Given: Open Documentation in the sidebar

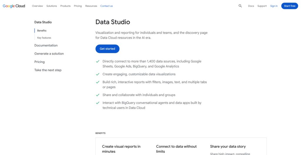Looking at the screenshot, I should [46, 46].
